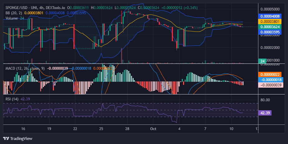
Task: Click the date label 25 on time axis
Action: 101,129
